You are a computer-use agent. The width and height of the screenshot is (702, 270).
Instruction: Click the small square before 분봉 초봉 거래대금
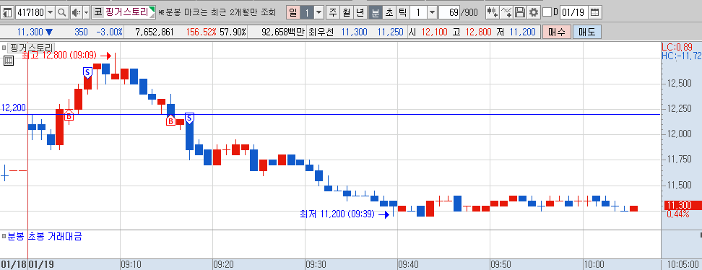[x=4, y=236]
